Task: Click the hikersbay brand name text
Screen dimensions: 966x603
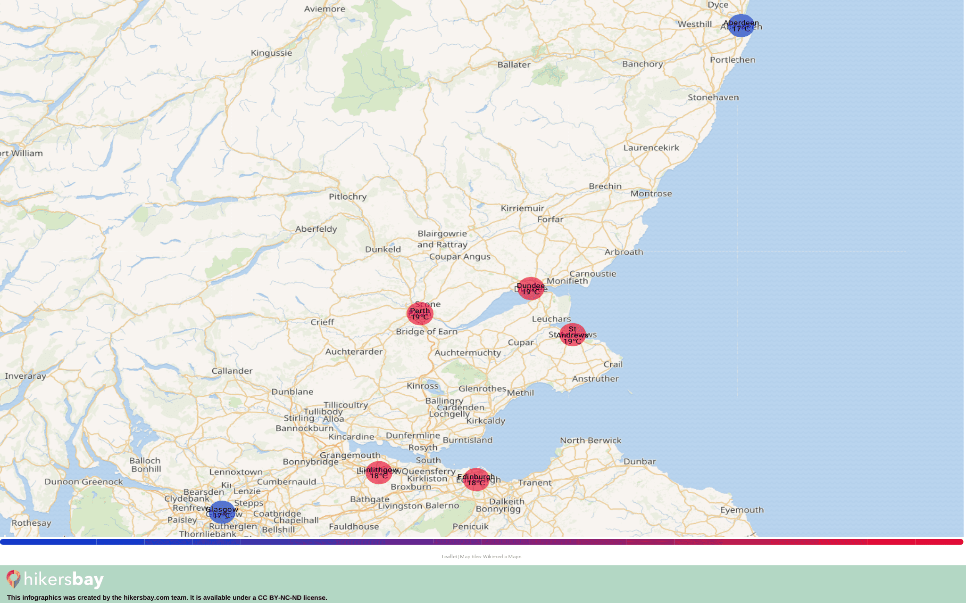Action: click(x=64, y=579)
